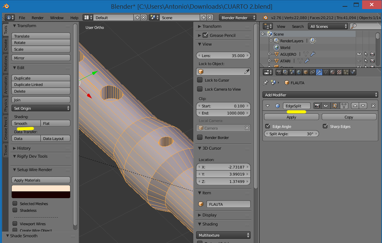This screenshot has width=382, height=243.
Task: Click the eyedropper in Lock to Object field
Action: pos(247,71)
